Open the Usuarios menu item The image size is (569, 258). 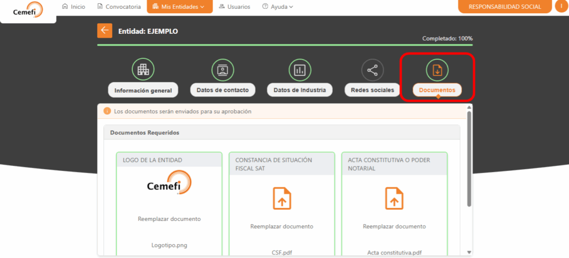point(234,7)
